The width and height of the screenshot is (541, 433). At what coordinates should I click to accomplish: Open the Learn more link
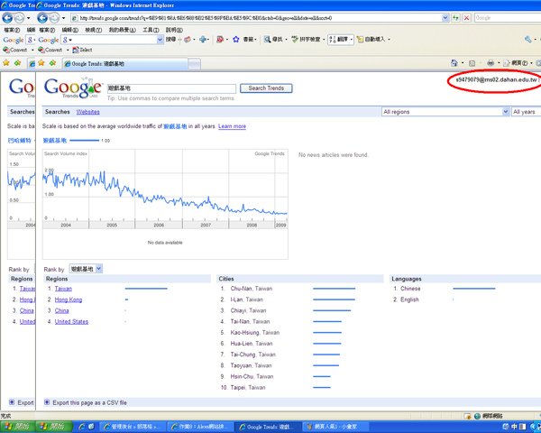coord(232,126)
